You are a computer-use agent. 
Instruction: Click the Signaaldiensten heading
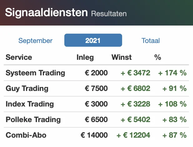(x=47, y=12)
